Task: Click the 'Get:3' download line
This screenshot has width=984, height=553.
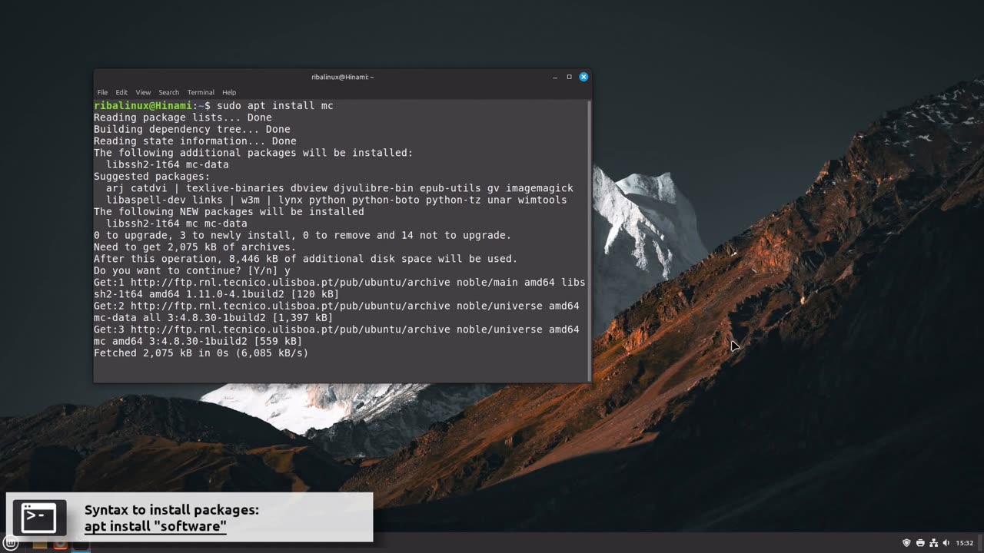Action: pyautogui.click(x=337, y=329)
